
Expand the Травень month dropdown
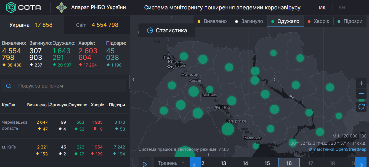point(172,163)
